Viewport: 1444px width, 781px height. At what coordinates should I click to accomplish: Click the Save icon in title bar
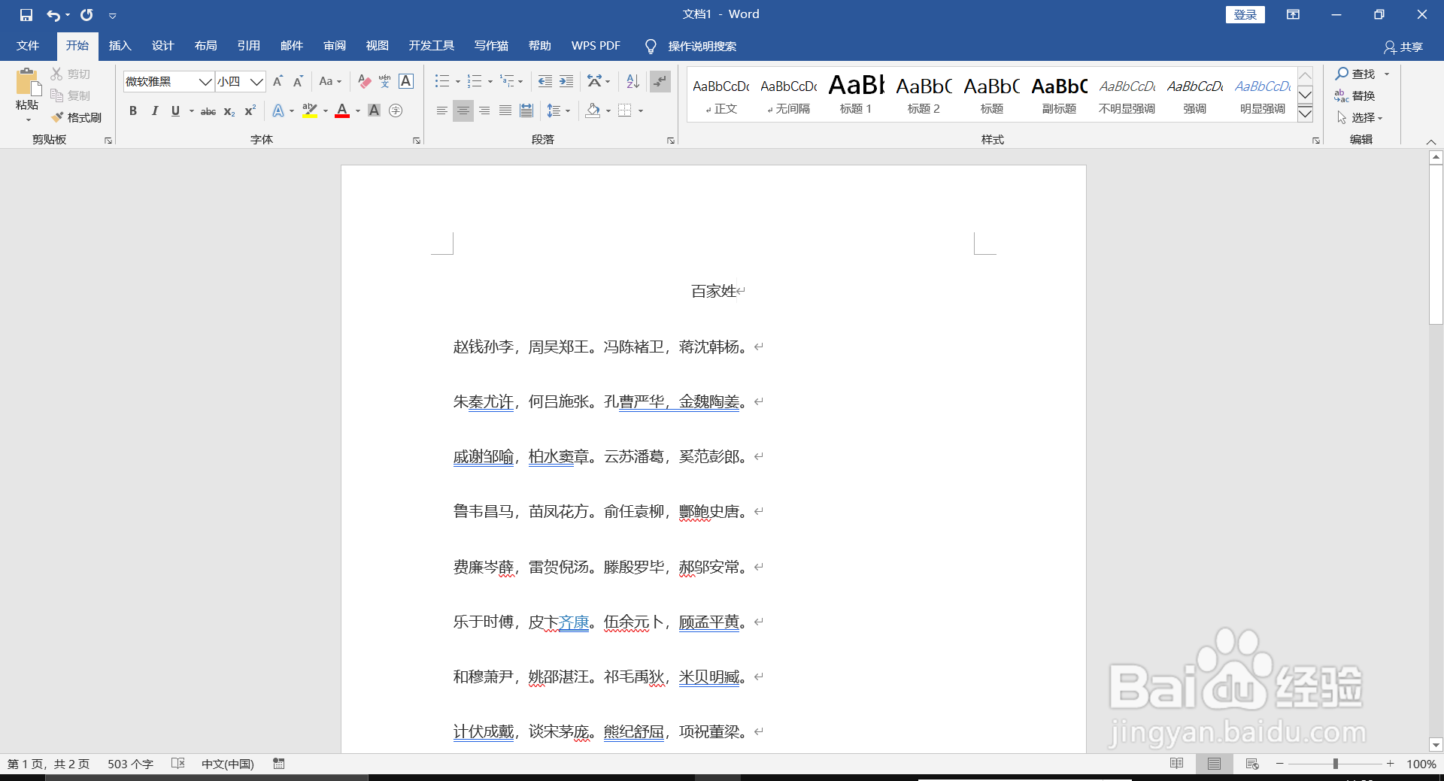[x=26, y=14]
